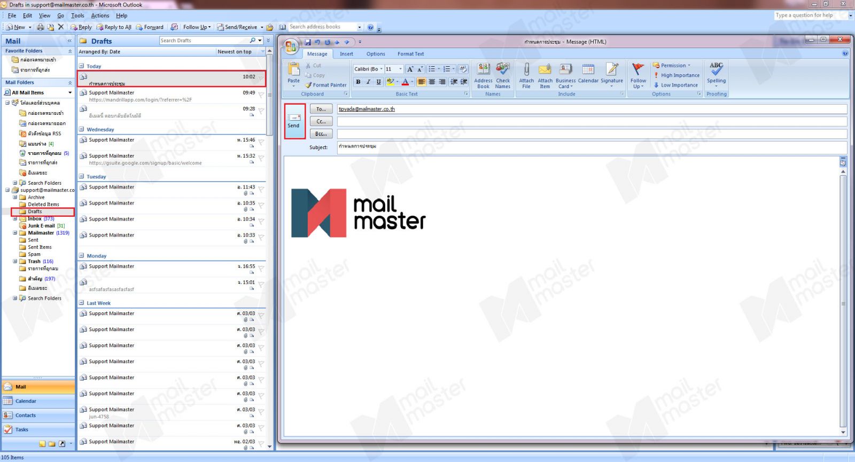Align text left in the message
Image resolution: width=855 pixels, height=462 pixels.
pos(422,82)
